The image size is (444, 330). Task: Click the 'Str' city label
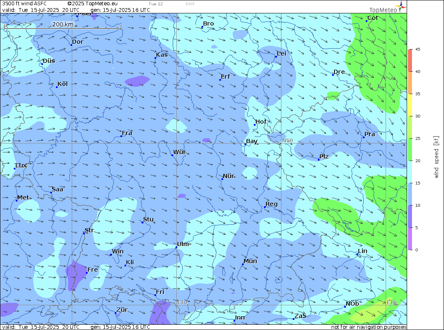(x=89, y=230)
